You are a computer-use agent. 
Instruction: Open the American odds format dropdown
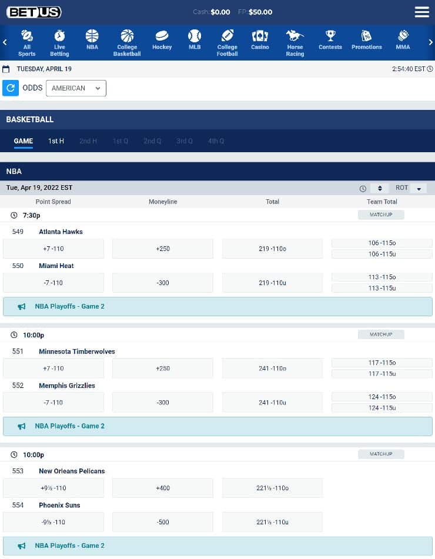pyautogui.click(x=76, y=88)
